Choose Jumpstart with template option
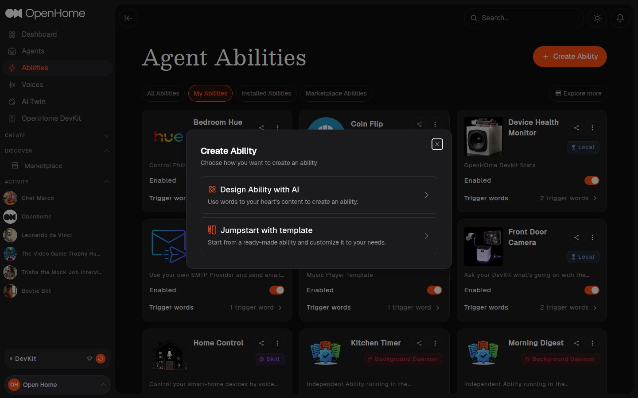Screen dimensions: 638x398 (319, 236)
